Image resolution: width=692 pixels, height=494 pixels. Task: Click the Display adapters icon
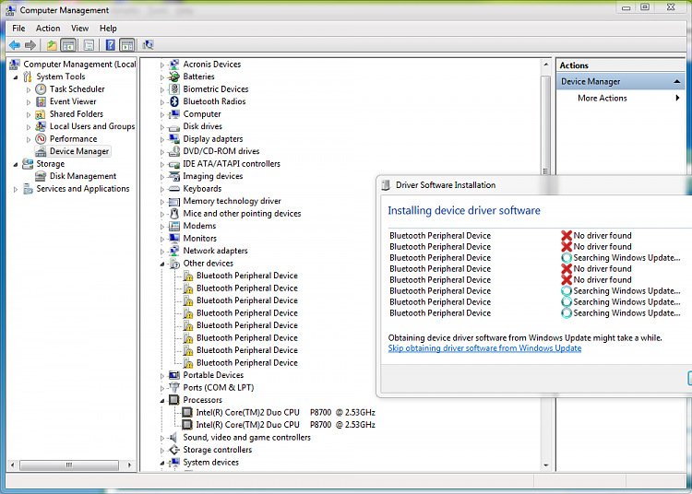click(174, 139)
